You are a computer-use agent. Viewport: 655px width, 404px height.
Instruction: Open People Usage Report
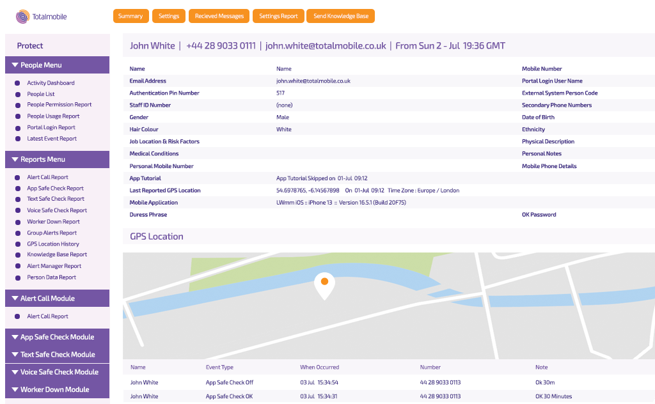(53, 116)
